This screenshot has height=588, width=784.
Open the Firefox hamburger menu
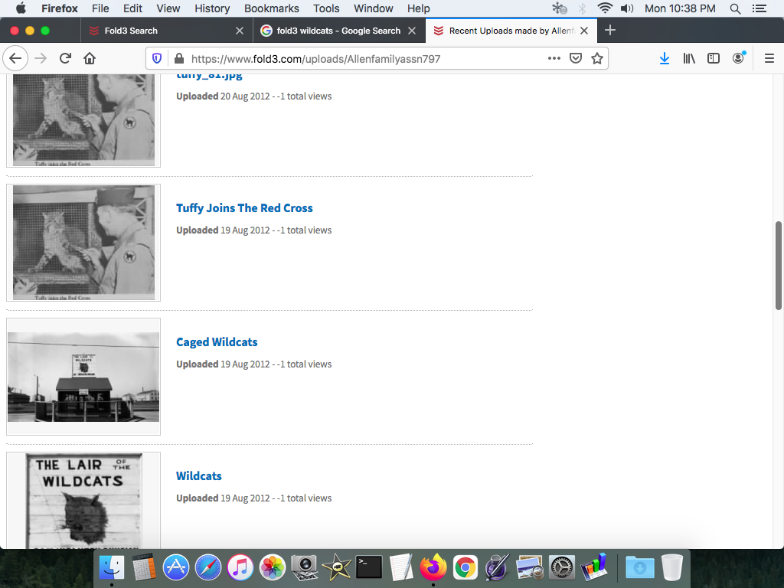coord(769,58)
